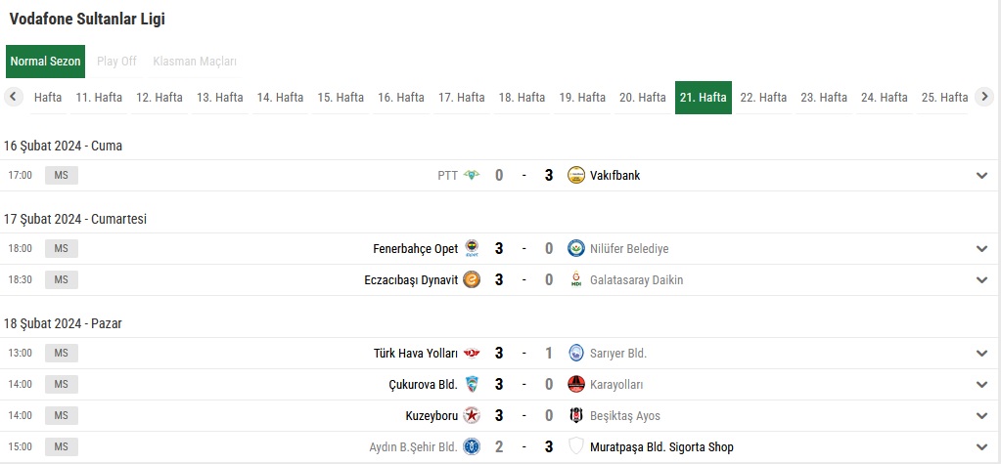Select the 22. Hafta week tab

tap(763, 98)
